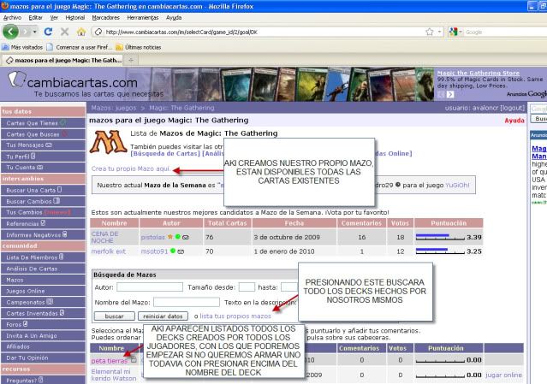The width and height of the screenshot is (547, 384).
Task: Open Tu Perfil in sidebar
Action: coord(43,157)
